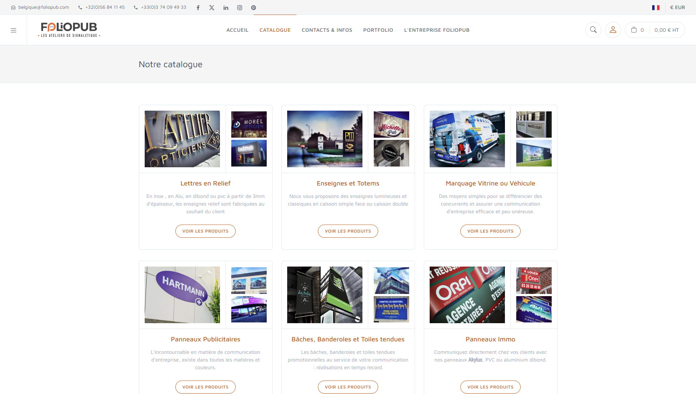Screen dimensions: 696x394
Task: Click the Panneaux Publicitaires title
Action: pyautogui.click(x=205, y=340)
